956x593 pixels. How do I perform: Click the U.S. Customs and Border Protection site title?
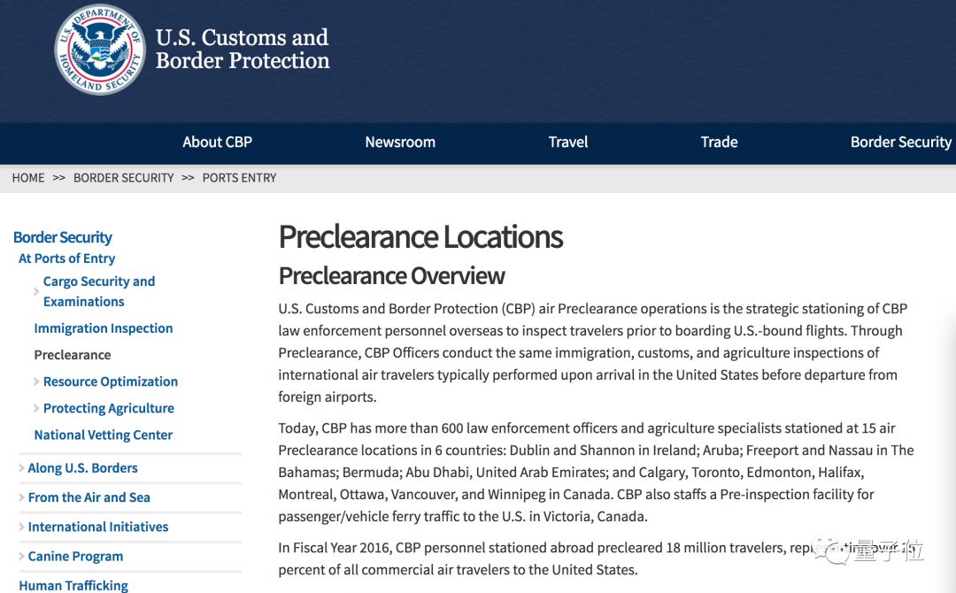coord(242,50)
